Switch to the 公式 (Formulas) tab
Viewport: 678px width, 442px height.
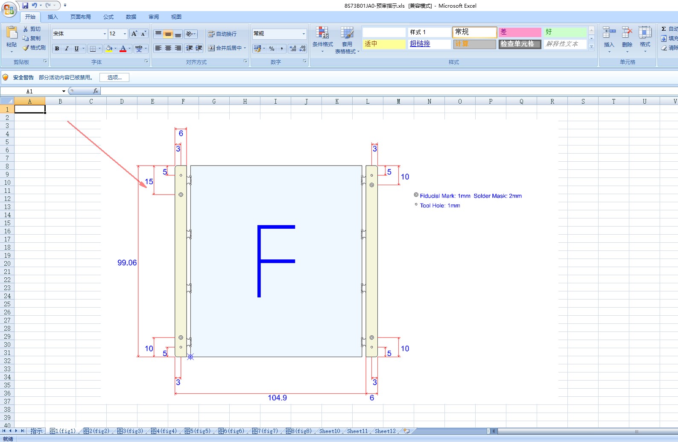(108, 17)
